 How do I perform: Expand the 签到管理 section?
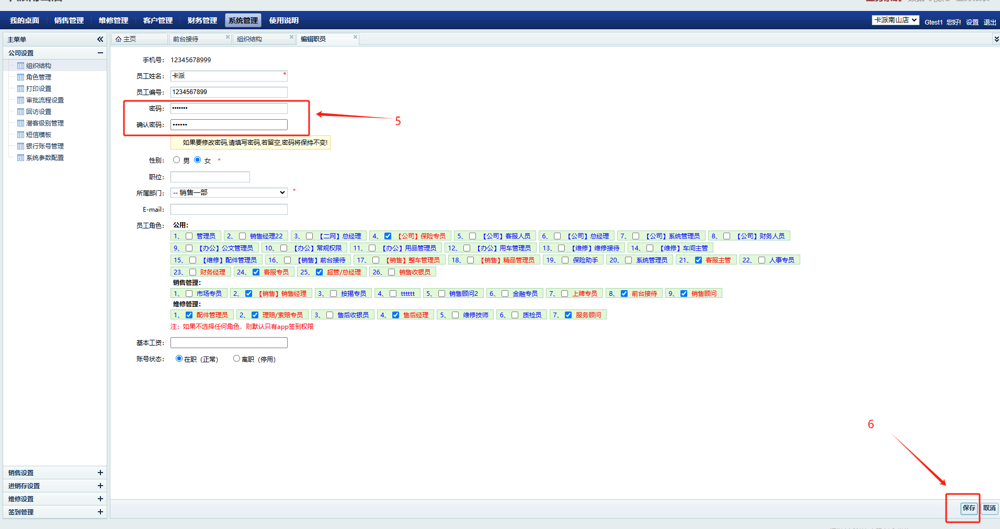pyautogui.click(x=100, y=512)
